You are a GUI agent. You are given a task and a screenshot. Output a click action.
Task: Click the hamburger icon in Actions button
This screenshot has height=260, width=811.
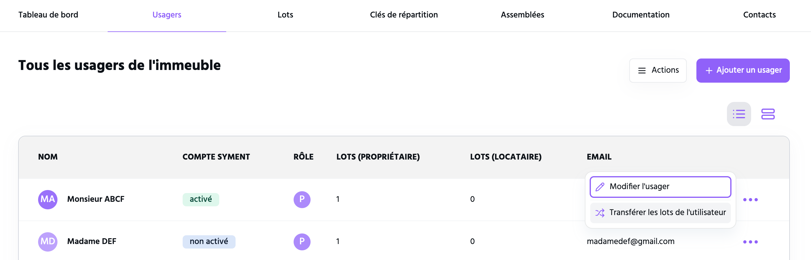click(642, 71)
